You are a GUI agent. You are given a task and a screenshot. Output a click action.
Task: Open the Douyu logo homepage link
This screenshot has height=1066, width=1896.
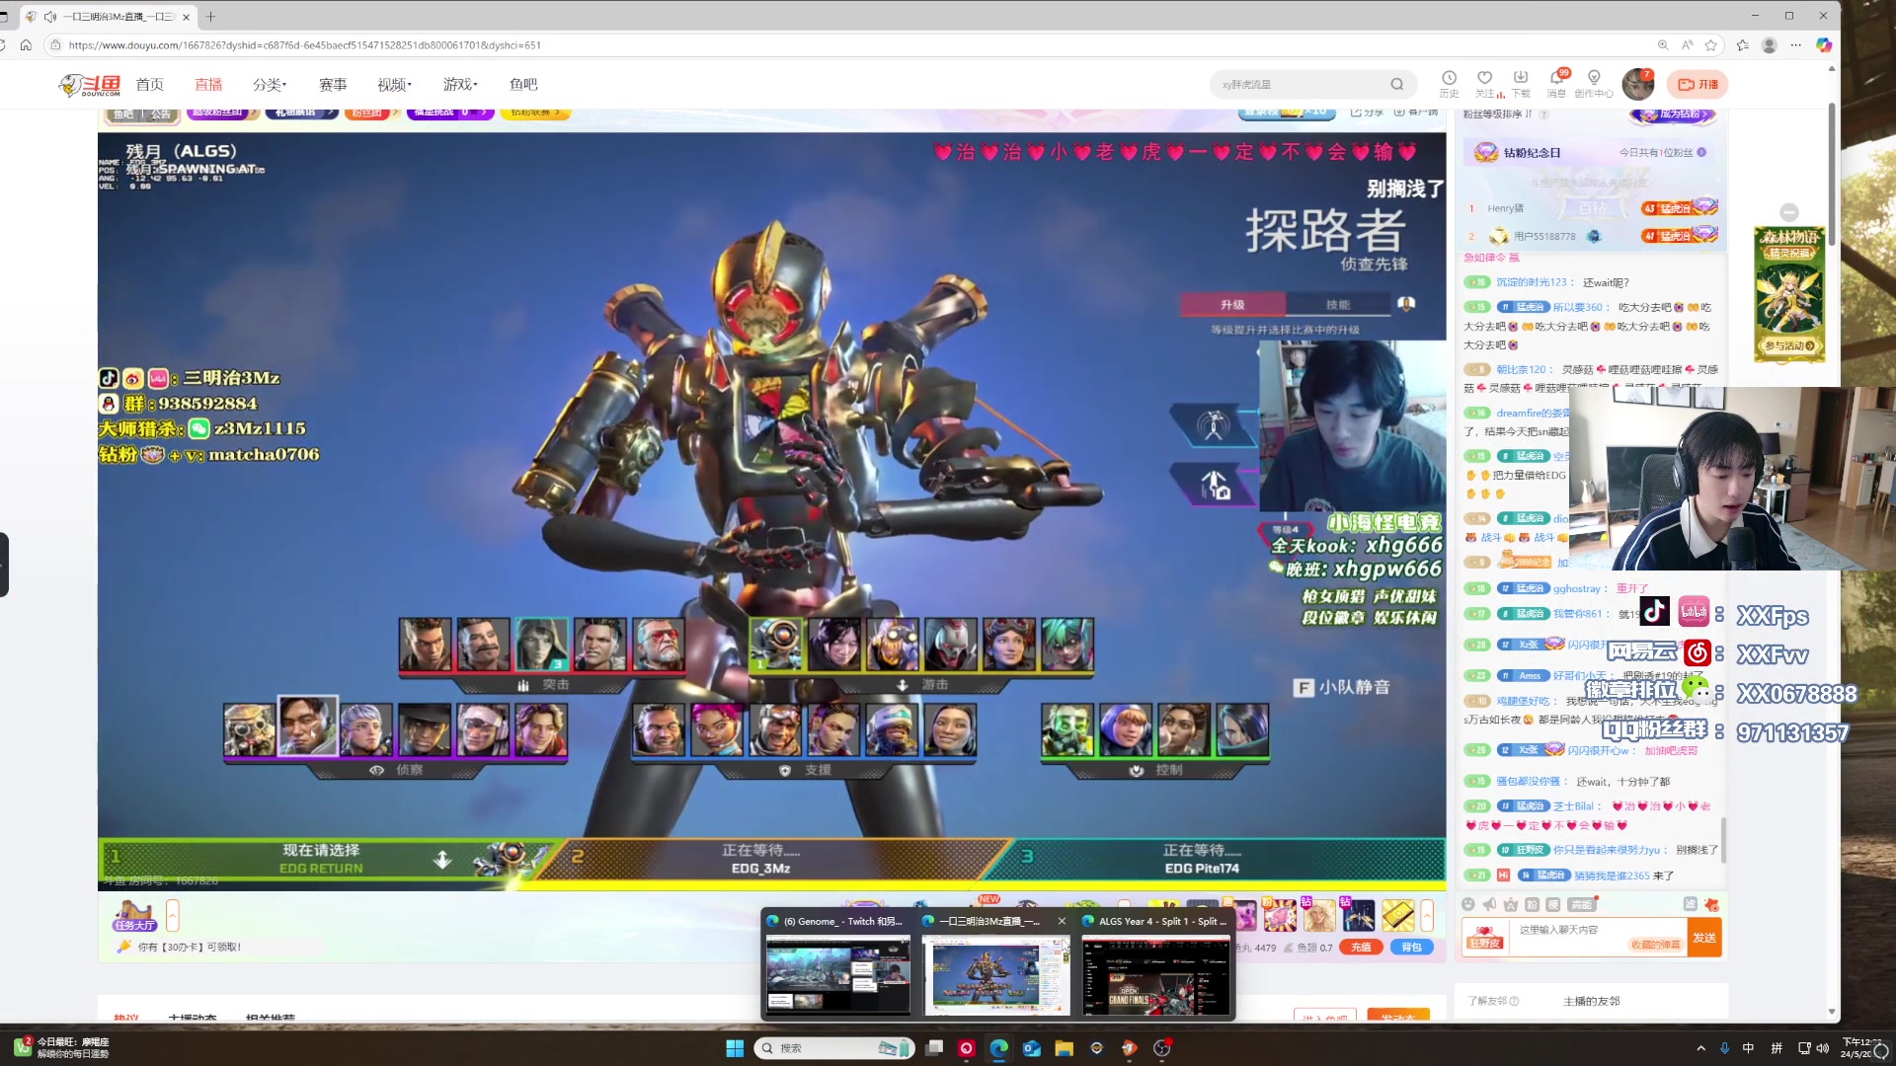coord(90,85)
